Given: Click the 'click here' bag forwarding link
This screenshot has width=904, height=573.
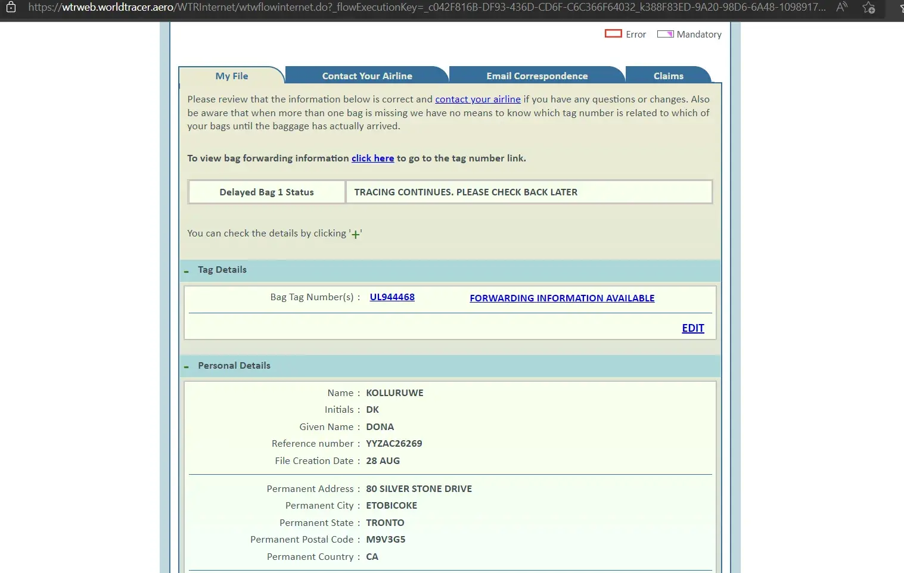Looking at the screenshot, I should point(372,158).
